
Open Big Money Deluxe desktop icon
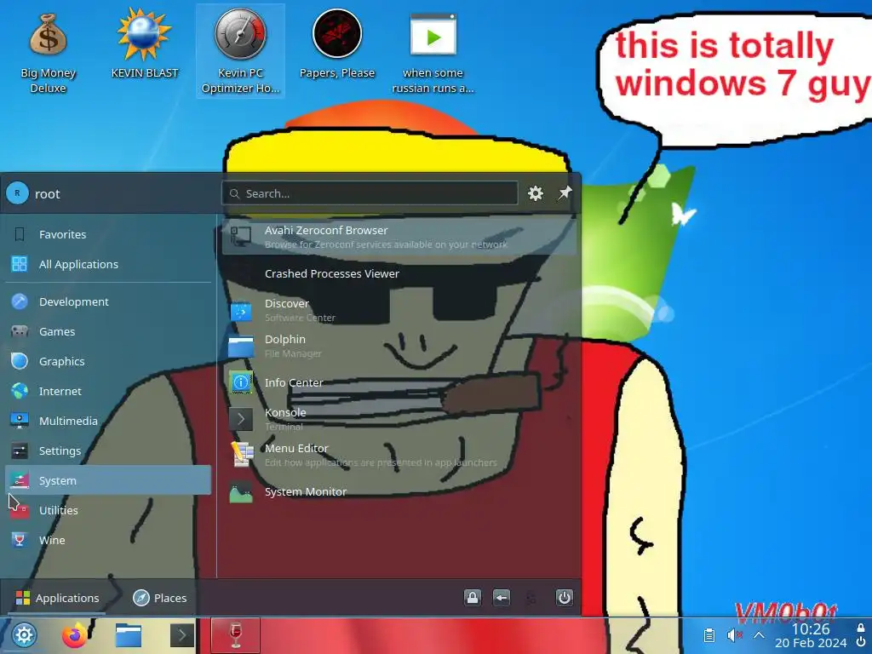click(x=48, y=53)
